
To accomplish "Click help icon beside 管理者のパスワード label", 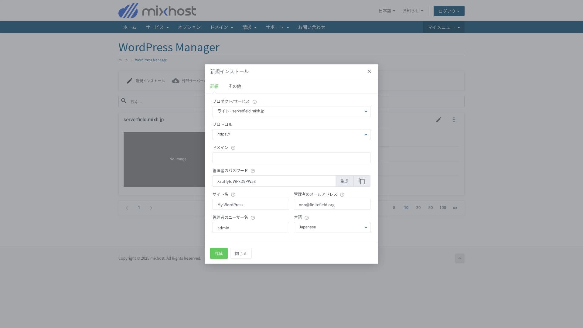I will point(253,171).
